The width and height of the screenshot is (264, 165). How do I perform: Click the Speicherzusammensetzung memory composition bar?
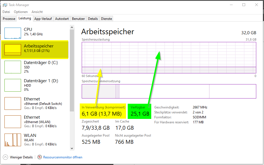169,91
